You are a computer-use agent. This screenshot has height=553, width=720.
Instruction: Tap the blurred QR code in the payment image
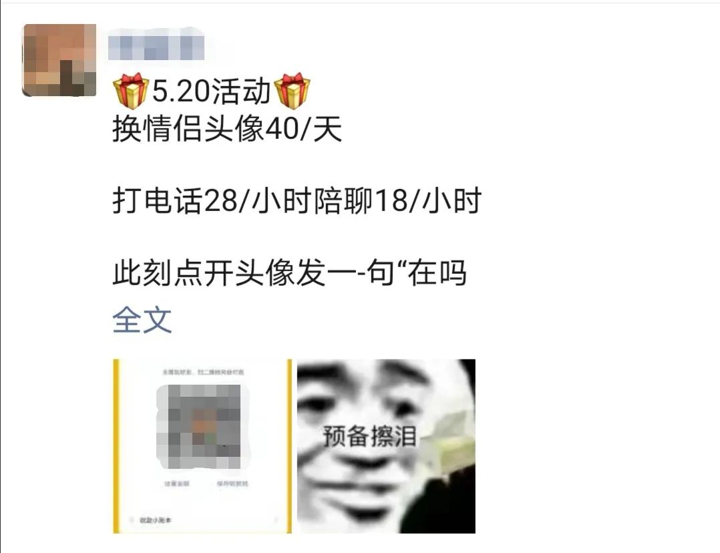coord(203,426)
